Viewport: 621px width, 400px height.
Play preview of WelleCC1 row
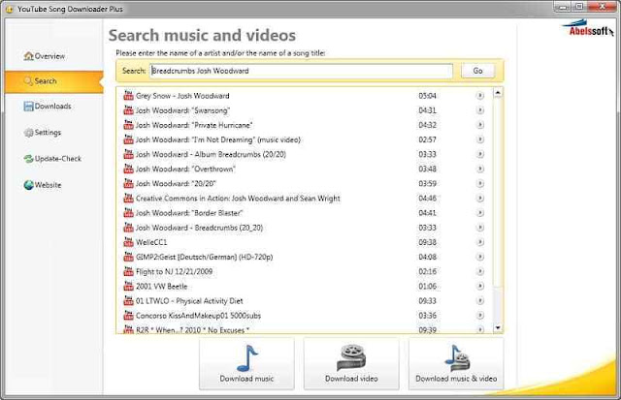click(480, 242)
